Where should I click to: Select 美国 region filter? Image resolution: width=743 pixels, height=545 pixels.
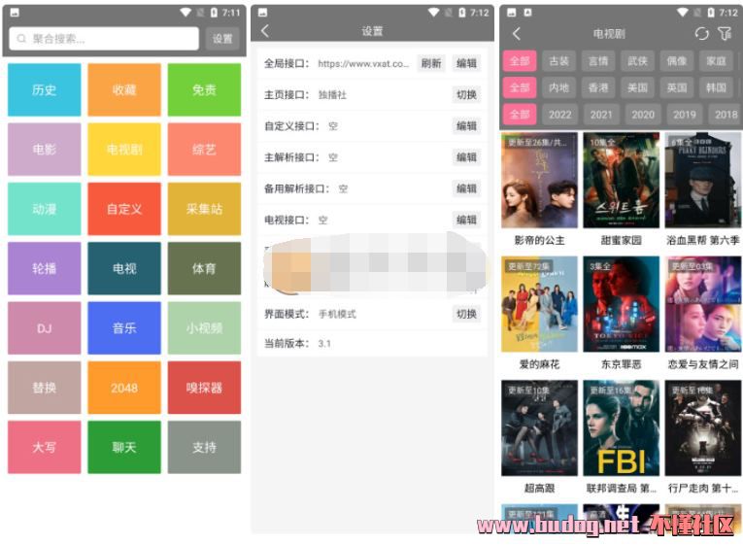(638, 87)
